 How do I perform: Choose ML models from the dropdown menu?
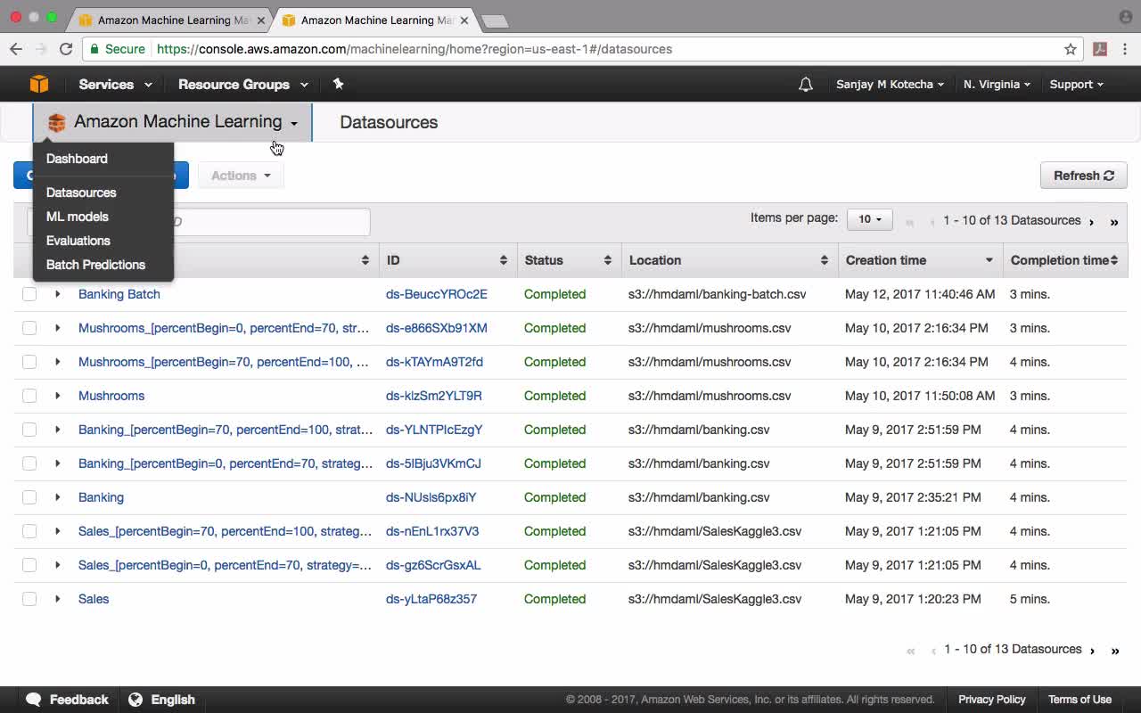coord(78,217)
